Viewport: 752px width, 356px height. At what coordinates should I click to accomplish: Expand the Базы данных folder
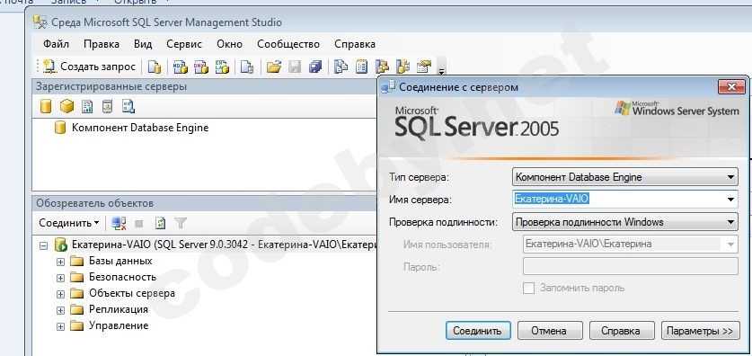60,262
